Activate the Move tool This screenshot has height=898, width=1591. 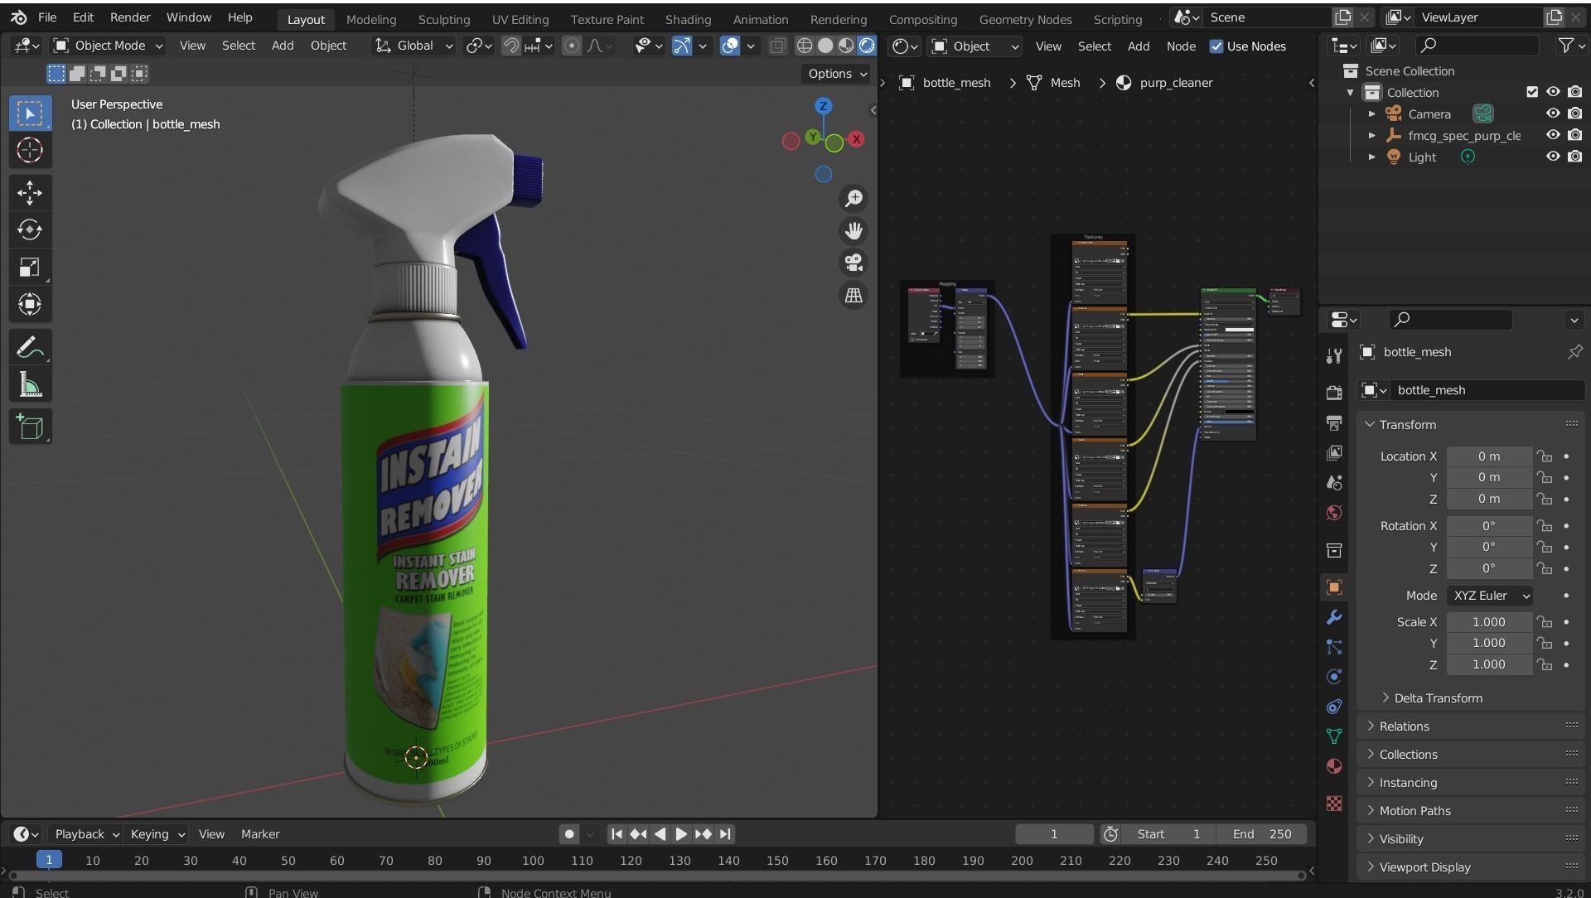30,192
